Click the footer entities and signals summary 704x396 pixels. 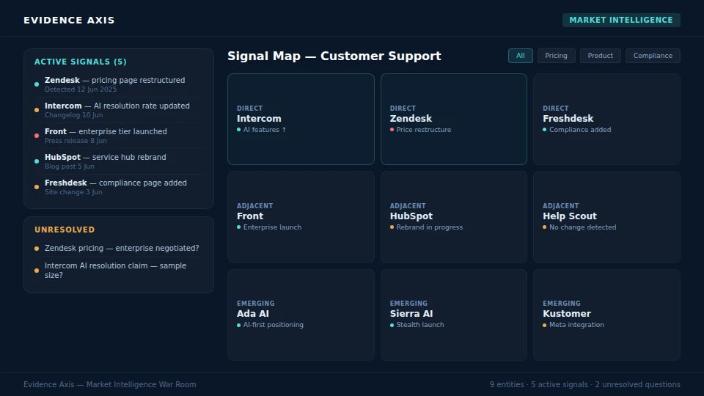[584, 384]
